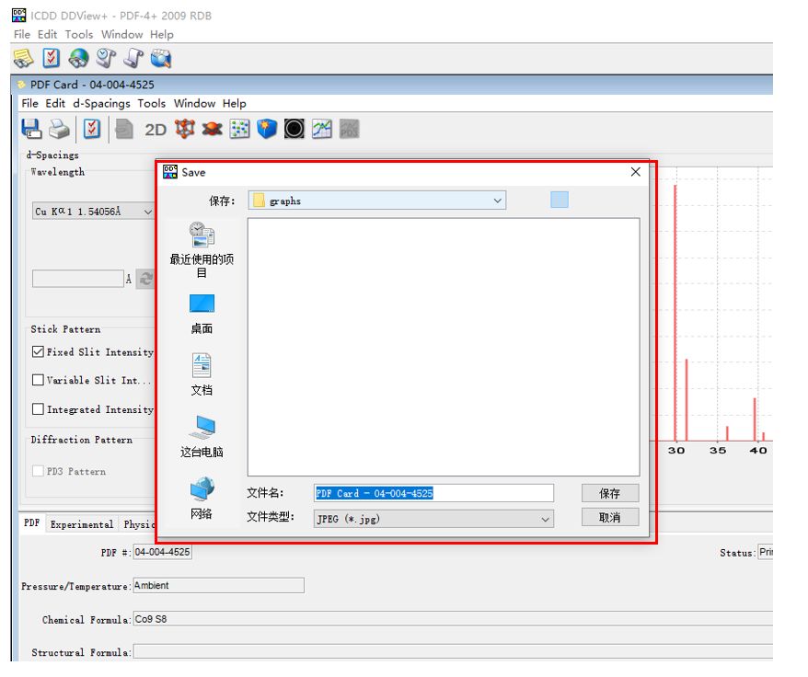Open Tools menu in main DDView+ menu bar
Image resolution: width=808 pixels, height=677 pixels.
[79, 35]
